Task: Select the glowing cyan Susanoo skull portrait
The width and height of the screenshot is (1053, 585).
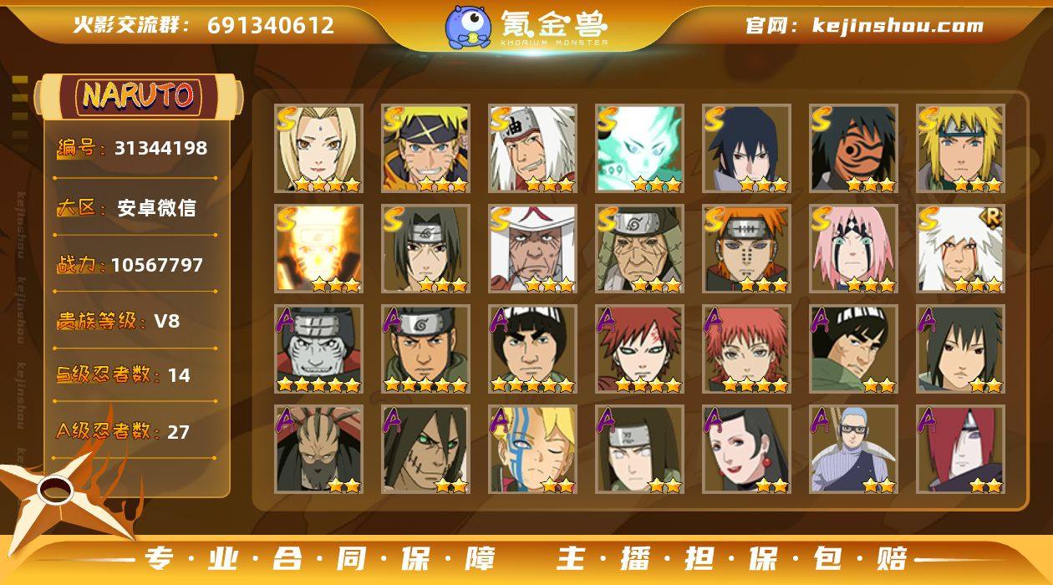Action: click(x=640, y=149)
